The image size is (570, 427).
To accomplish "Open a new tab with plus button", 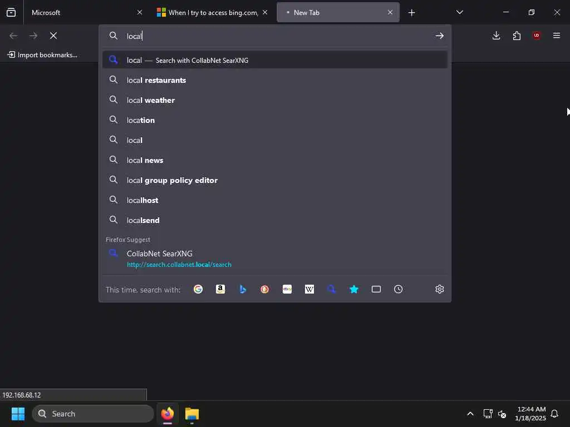I will 411,13.
